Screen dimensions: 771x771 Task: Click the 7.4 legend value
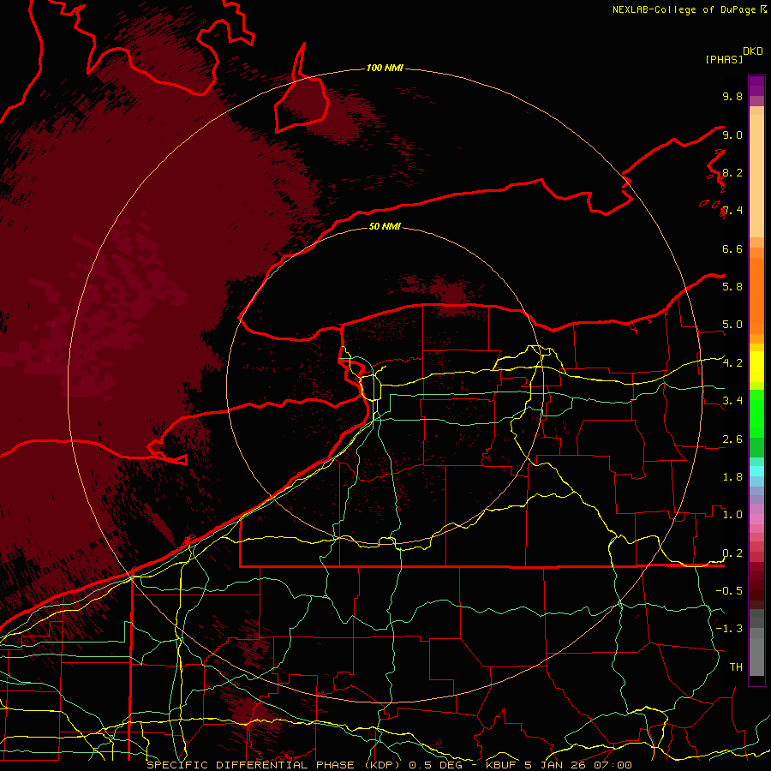coord(732,211)
